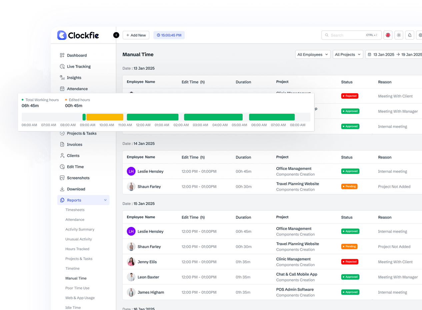Click Jenny Ellis avatar on 15 Jan
Image resolution: width=422 pixels, height=310 pixels.
tap(131, 262)
